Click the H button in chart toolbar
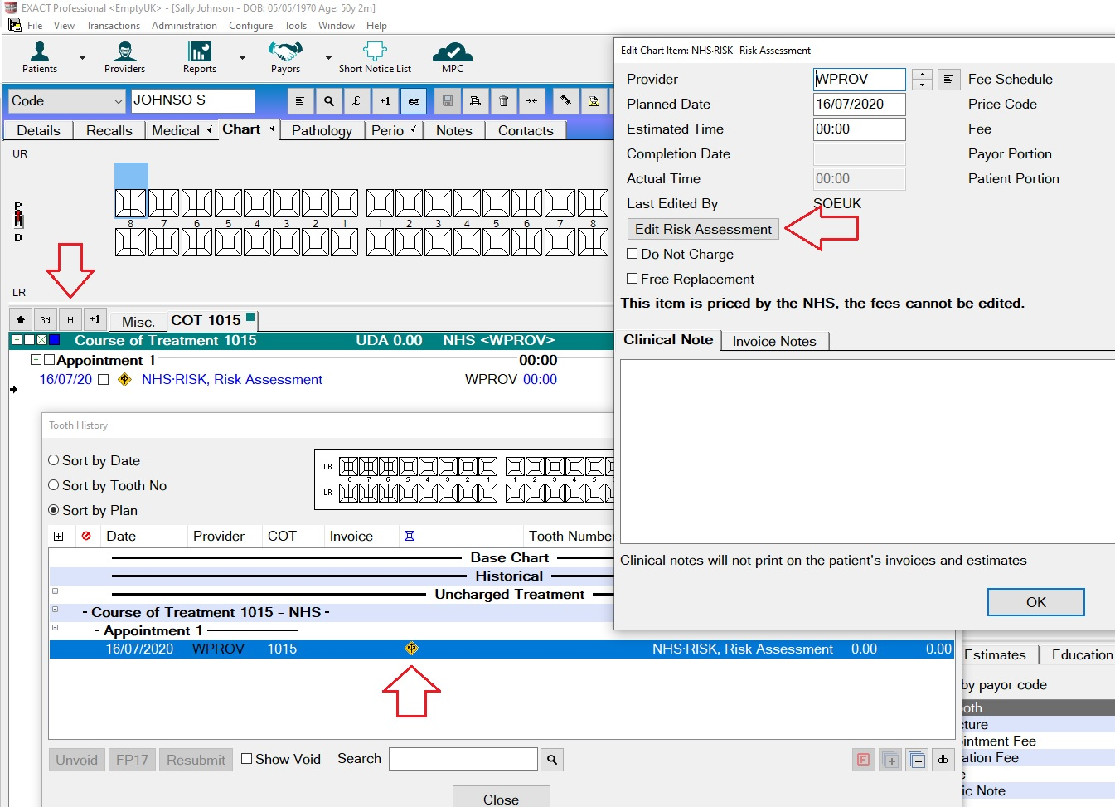Screen dimensions: 1115x807 click(x=70, y=319)
